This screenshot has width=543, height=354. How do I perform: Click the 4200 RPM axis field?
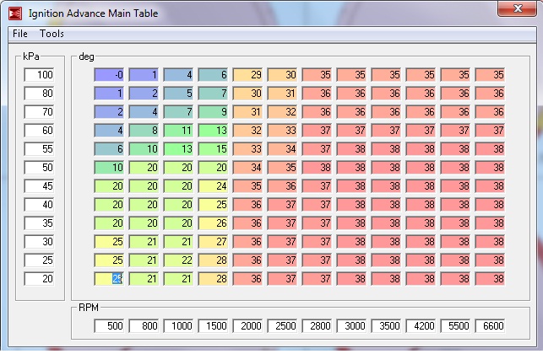pyautogui.click(x=421, y=325)
